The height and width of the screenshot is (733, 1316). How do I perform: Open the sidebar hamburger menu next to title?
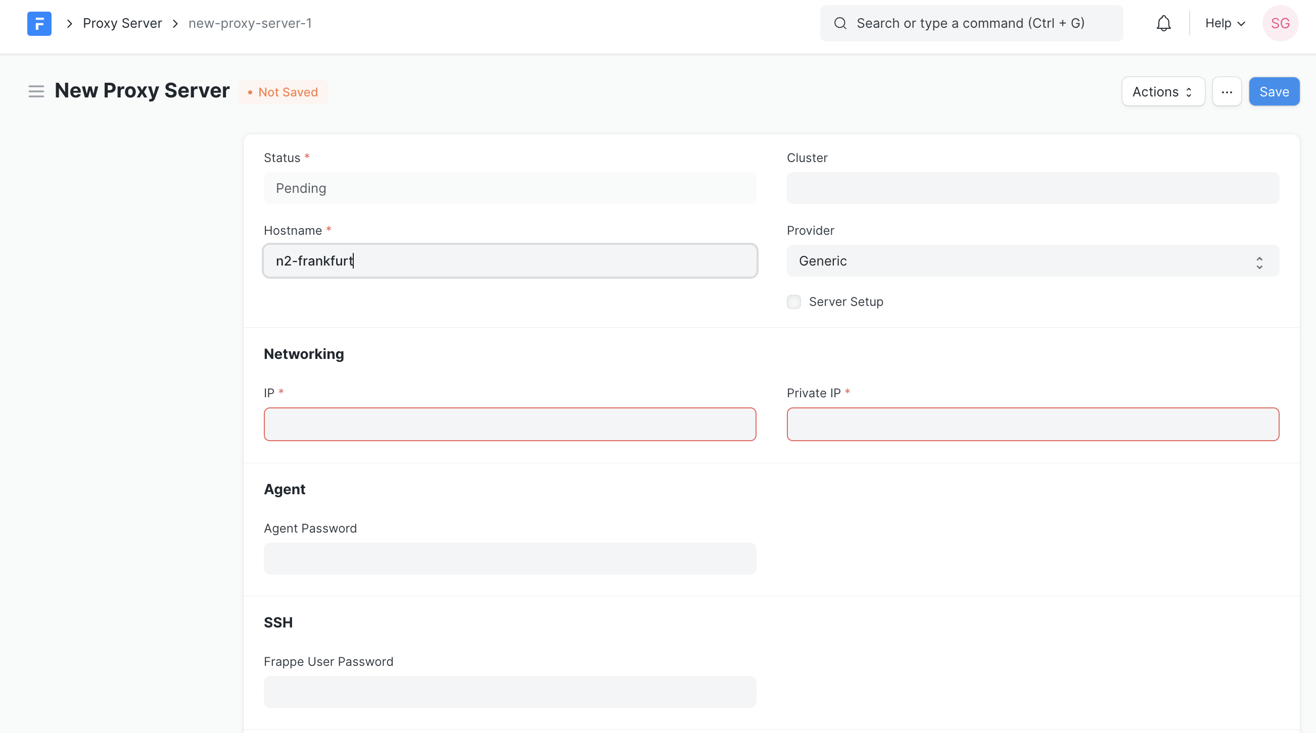pyautogui.click(x=36, y=91)
